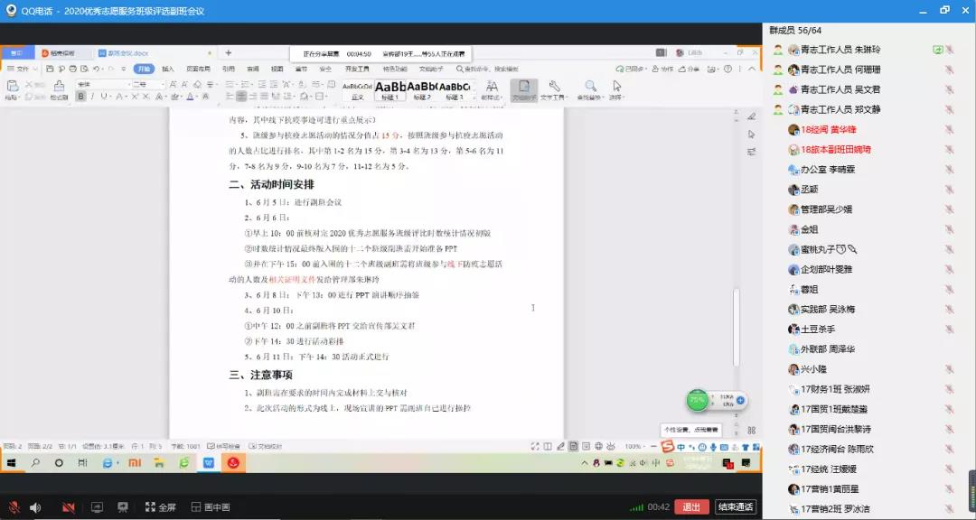Apply the 正文 paragraph style
Image resolution: width=976 pixels, height=520 pixels.
tap(357, 89)
